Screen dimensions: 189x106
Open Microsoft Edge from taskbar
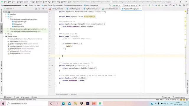click(x=63, y=103)
